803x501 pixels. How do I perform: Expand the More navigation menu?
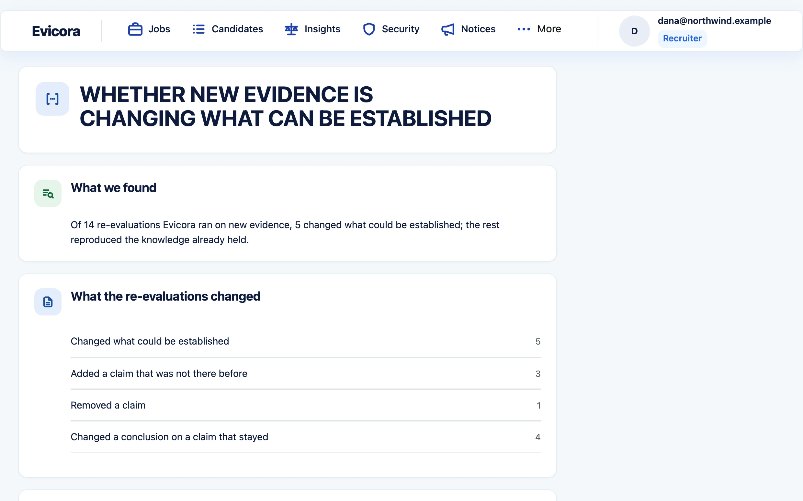(x=539, y=29)
